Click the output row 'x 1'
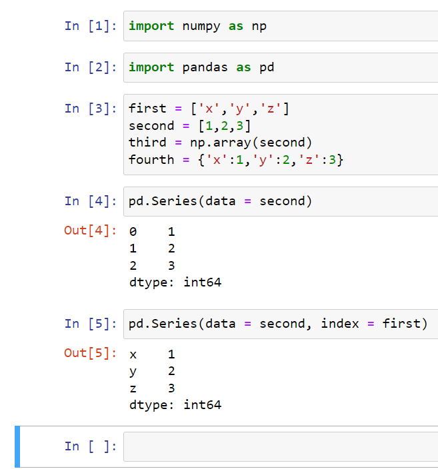Image resolution: width=438 pixels, height=475 pixels. click(152, 354)
